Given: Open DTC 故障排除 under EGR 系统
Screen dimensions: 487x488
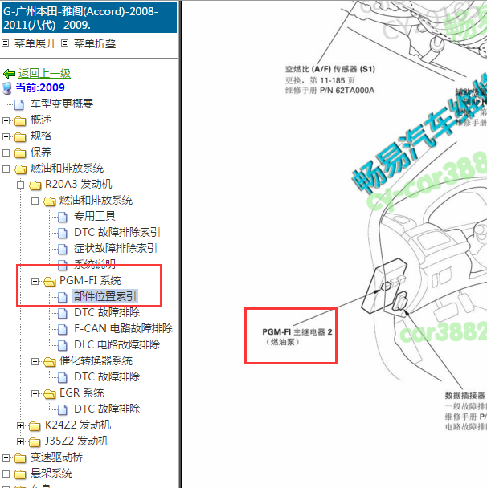Looking at the screenshot, I should click(107, 409).
